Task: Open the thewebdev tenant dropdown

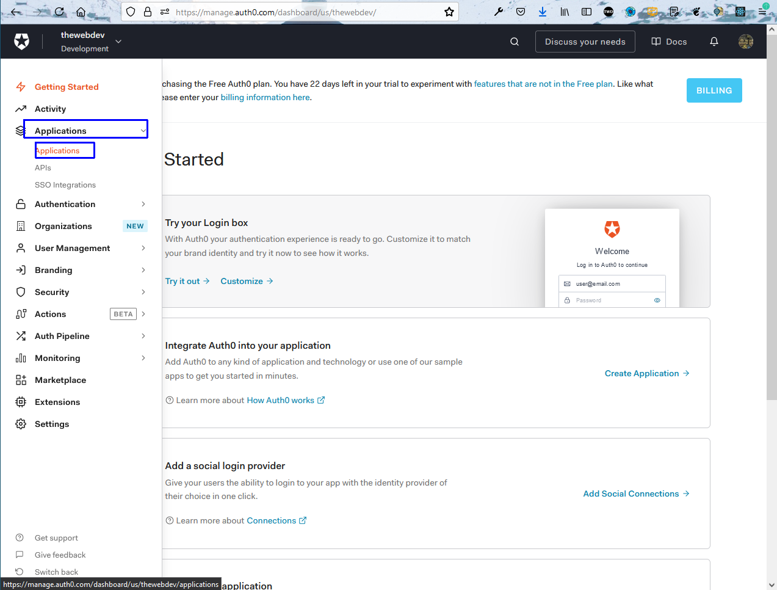Action: [x=118, y=42]
